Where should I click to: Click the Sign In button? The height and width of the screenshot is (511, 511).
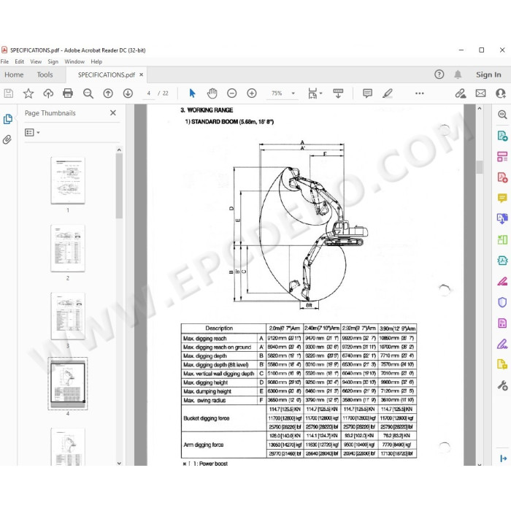click(488, 74)
